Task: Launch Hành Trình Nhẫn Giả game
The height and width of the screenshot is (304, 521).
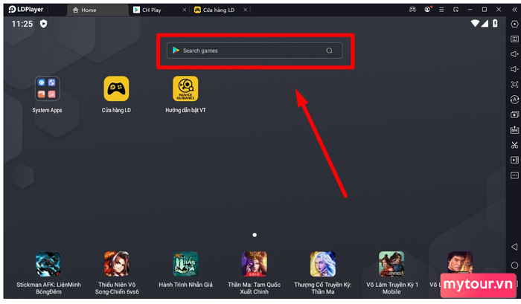Action: point(185,264)
